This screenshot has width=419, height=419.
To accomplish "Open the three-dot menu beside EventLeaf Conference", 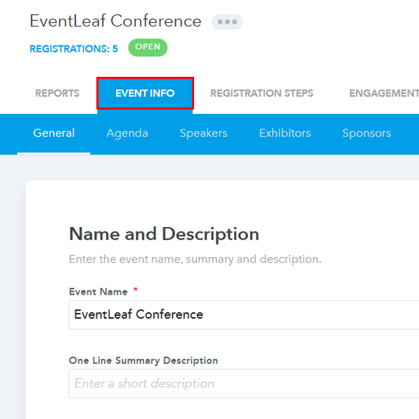I will 227,22.
